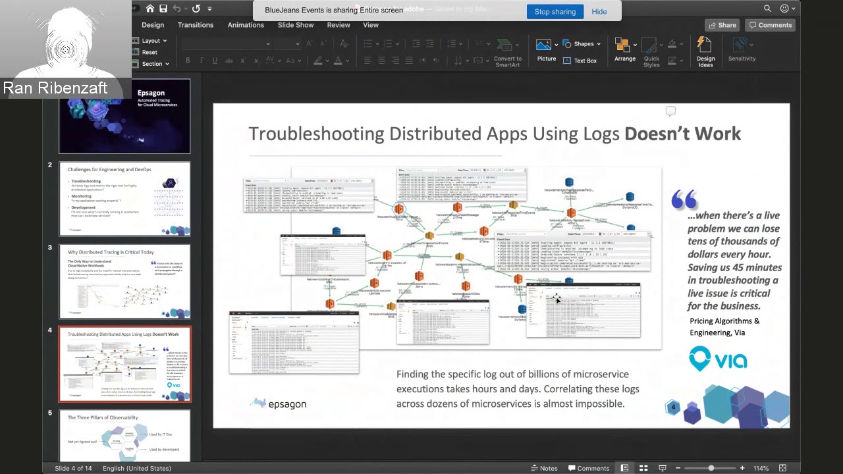Save the presentation with the disk icon
843x474 pixels.
(x=163, y=9)
